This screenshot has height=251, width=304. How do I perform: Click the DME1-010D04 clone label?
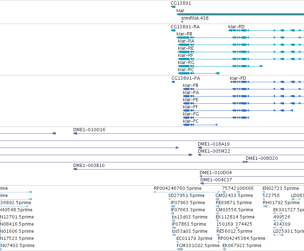(x=216, y=173)
